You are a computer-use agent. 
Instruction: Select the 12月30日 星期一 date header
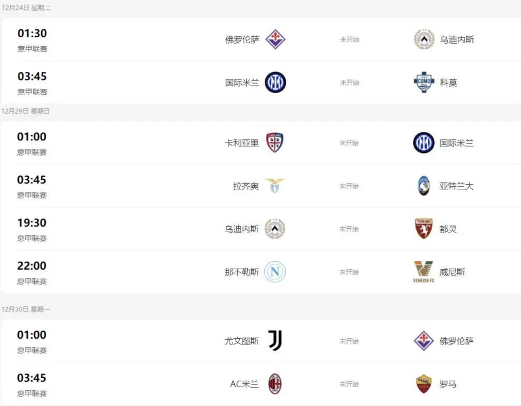coord(26,309)
